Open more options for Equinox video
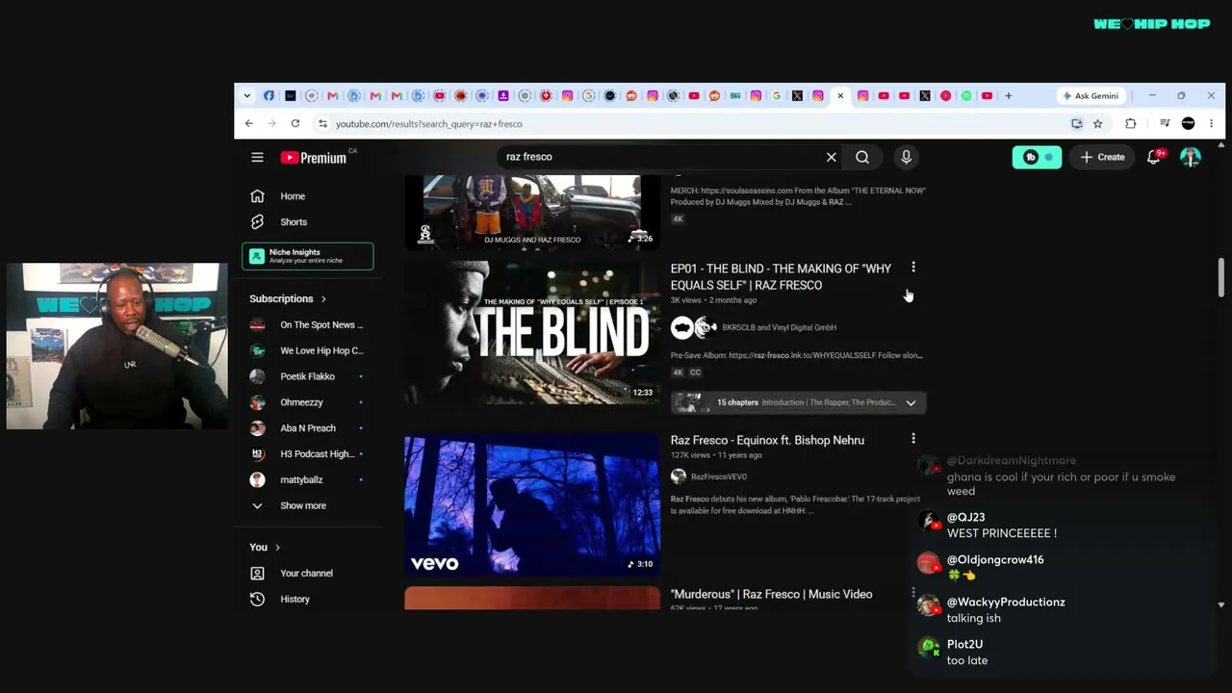Screen dimensions: 1232x693 point(913,439)
